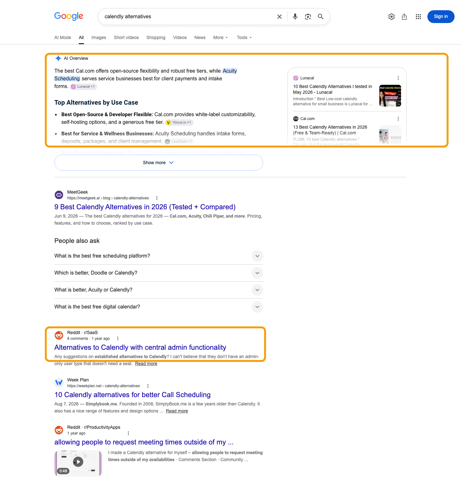Click the Week Plan site favicon
Screen dimensions: 461x480
click(x=59, y=383)
